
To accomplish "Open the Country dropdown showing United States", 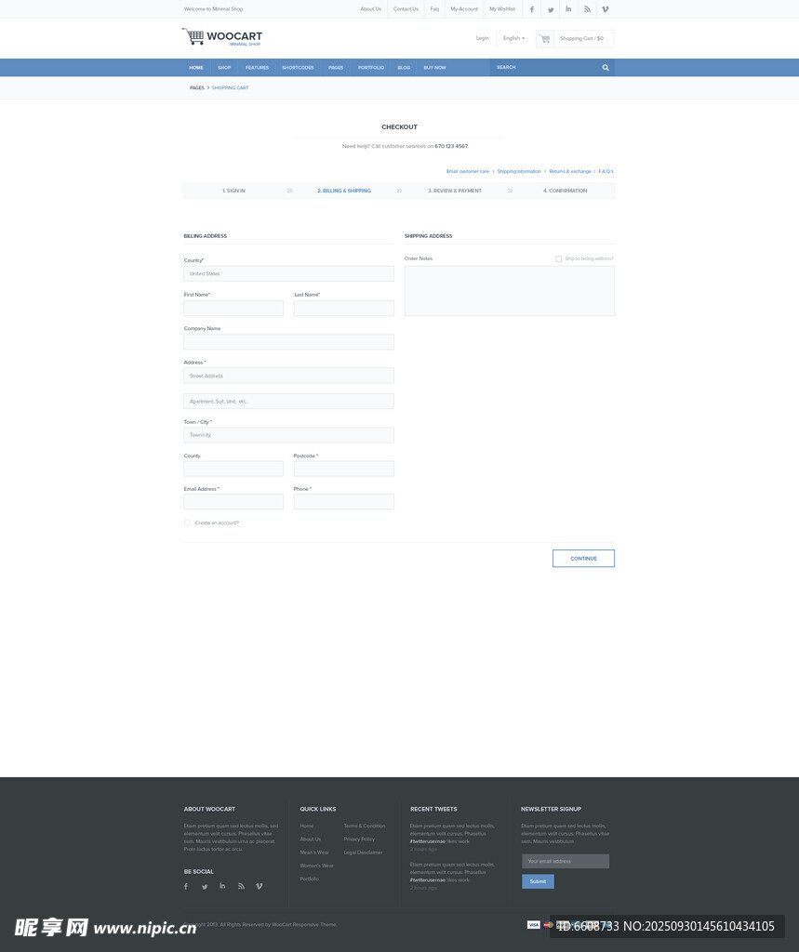I will (288, 273).
